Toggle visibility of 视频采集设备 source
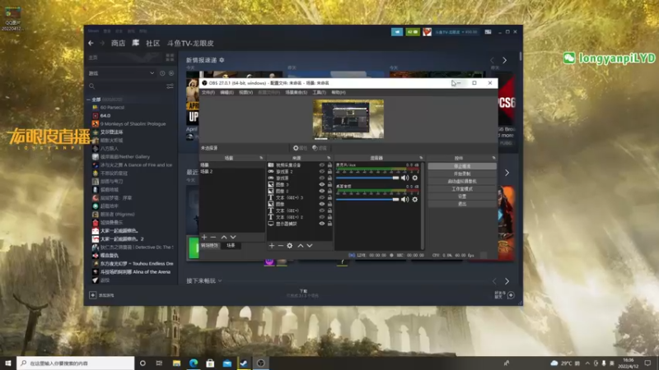This screenshot has width=659, height=370. click(x=322, y=165)
